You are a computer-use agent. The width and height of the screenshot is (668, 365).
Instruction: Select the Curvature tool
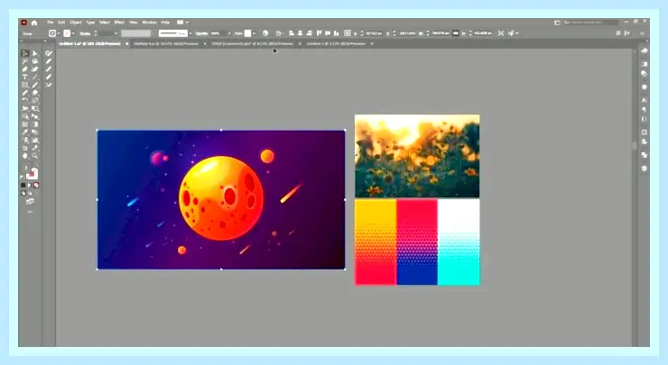(35, 69)
